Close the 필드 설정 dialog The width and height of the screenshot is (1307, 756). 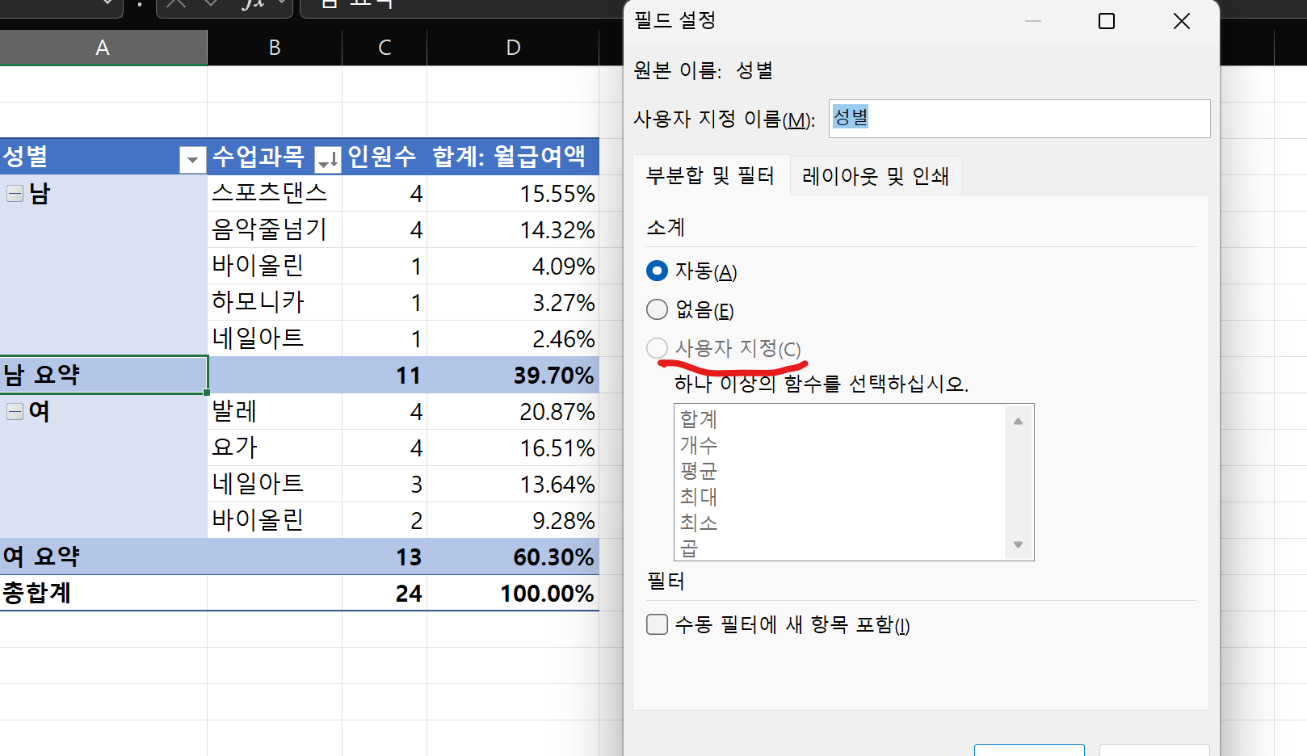click(x=1181, y=21)
